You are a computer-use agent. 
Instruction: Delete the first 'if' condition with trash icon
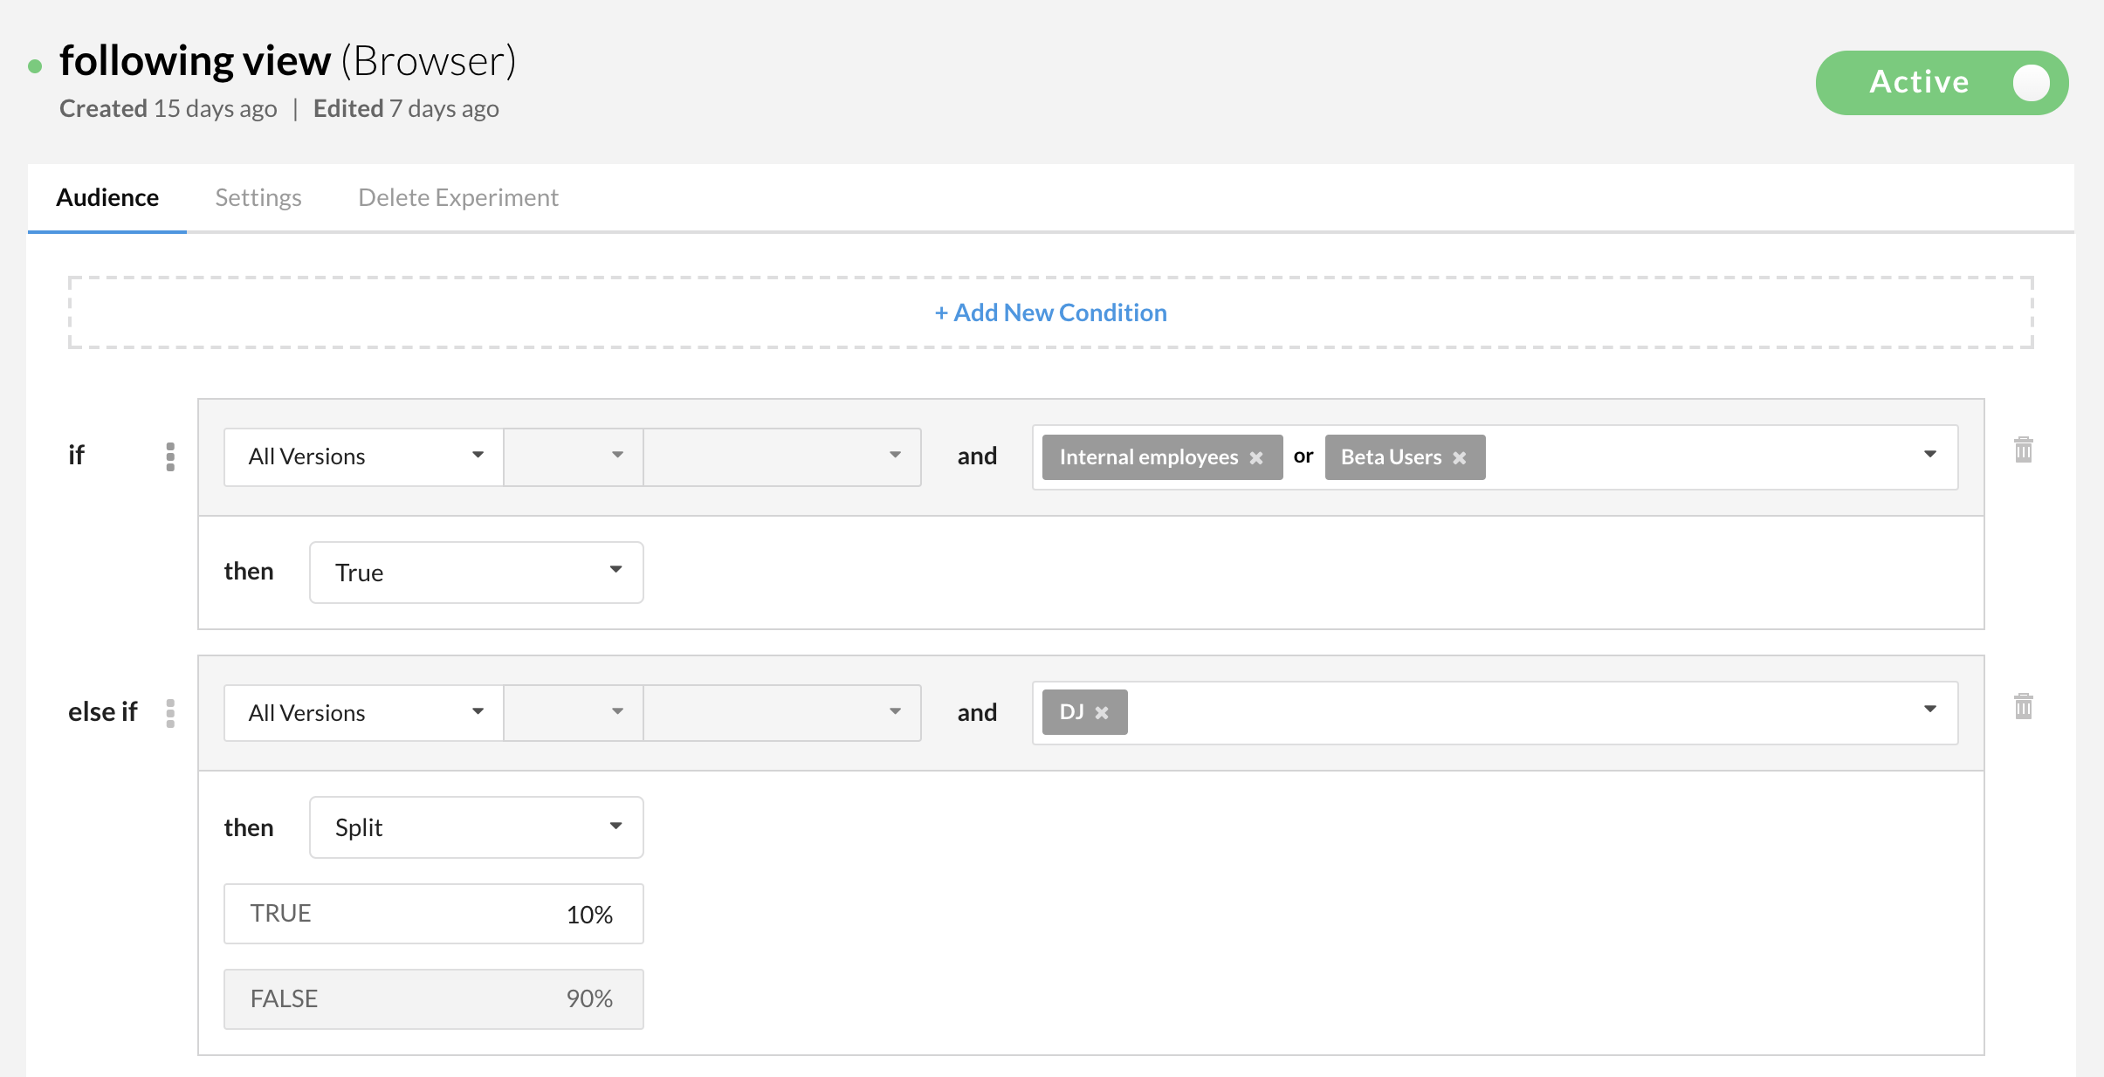2023,450
